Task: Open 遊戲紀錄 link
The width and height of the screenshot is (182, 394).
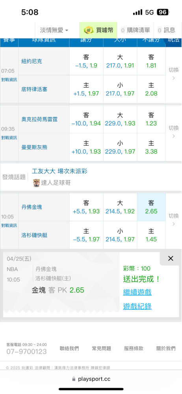Action: coord(137,306)
